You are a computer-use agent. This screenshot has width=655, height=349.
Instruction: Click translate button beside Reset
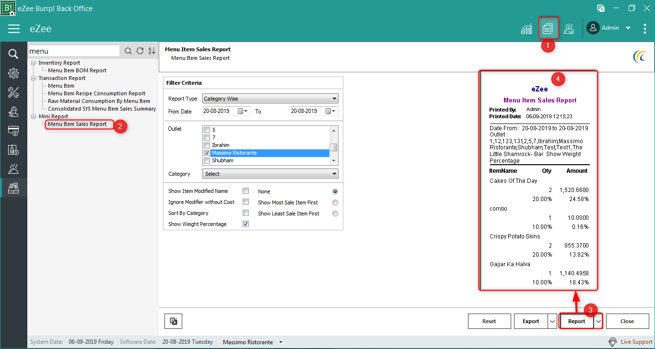174,321
